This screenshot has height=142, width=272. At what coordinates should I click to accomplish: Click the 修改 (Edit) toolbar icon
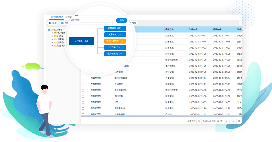(x=62, y=23)
